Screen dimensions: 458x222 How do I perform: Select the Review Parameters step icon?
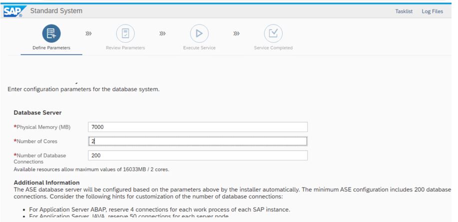tap(125, 33)
